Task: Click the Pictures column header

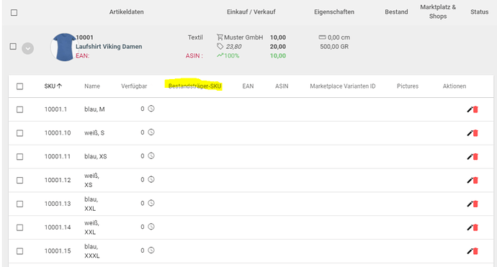Action: [408, 86]
